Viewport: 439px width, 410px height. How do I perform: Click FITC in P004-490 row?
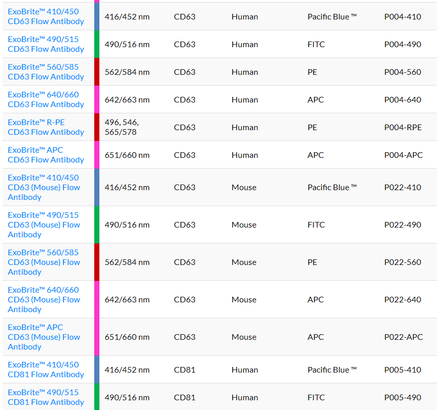(x=316, y=45)
